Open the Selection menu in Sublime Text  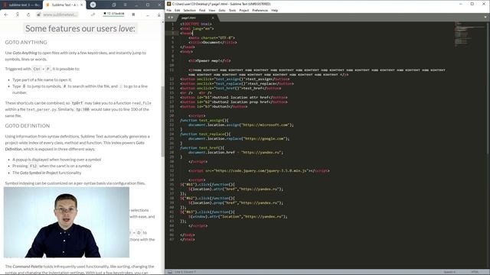coord(189,10)
